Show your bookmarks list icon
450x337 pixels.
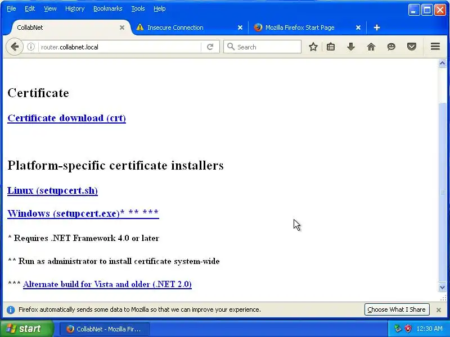point(331,47)
